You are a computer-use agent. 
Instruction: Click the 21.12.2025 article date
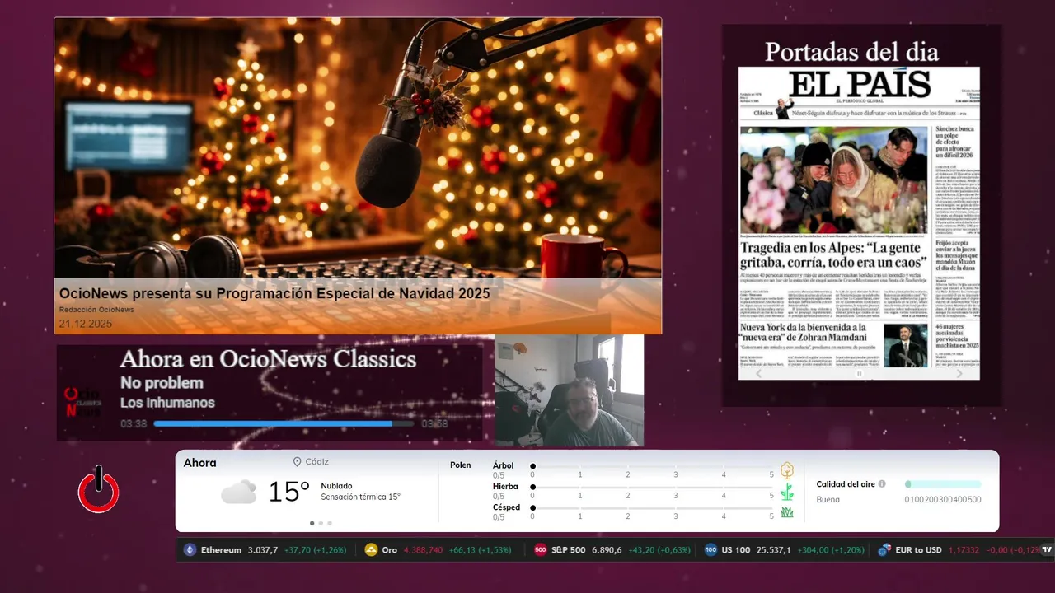pos(85,324)
